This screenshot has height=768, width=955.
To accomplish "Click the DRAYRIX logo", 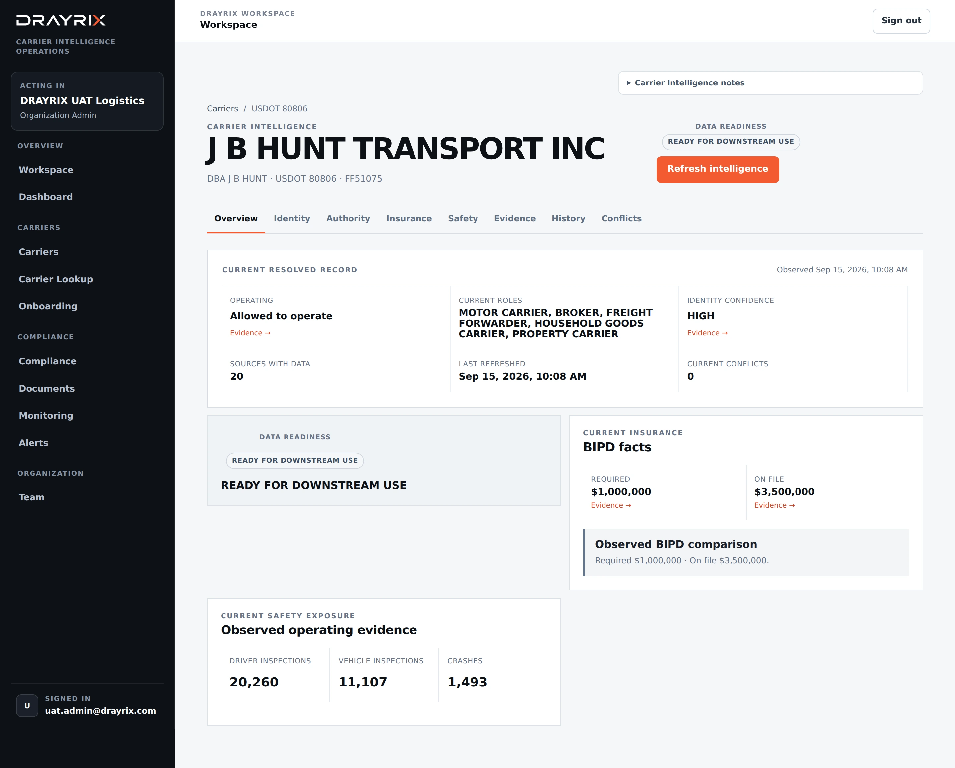I will click(x=61, y=20).
